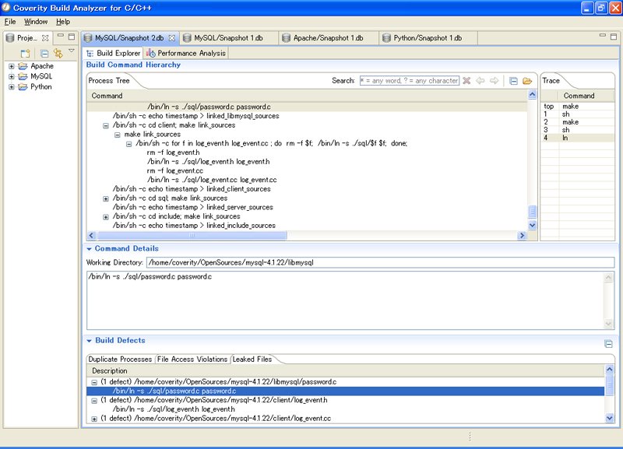This screenshot has height=449, width=623.
Task: Expand the 'cd sql; make link_sources' node
Action: [x=106, y=198]
